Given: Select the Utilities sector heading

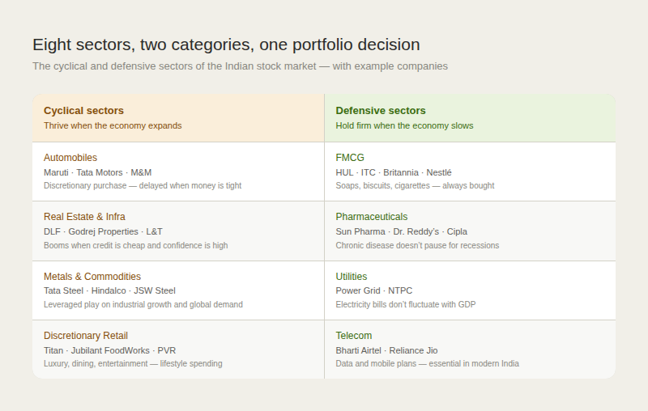Looking at the screenshot, I should coord(351,276).
